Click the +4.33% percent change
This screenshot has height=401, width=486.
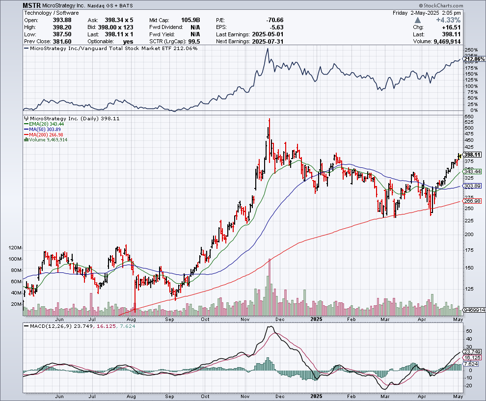tap(448, 20)
